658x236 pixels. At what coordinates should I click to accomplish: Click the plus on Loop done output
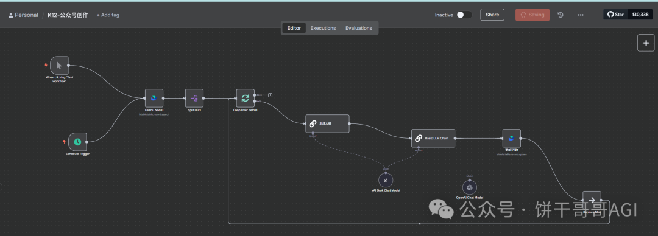click(x=271, y=95)
